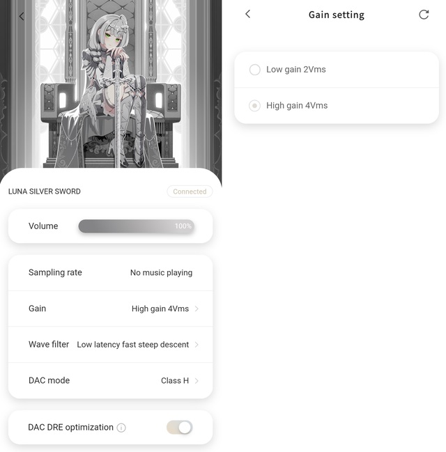Tap the Sampling rate row
The width and height of the screenshot is (446, 452).
pyautogui.click(x=111, y=272)
